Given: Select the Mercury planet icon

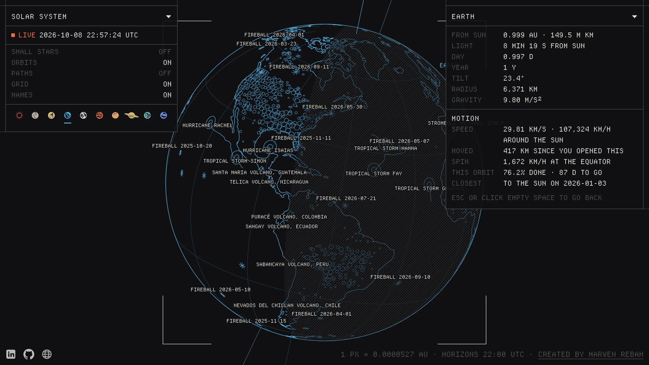Looking at the screenshot, I should point(35,116).
